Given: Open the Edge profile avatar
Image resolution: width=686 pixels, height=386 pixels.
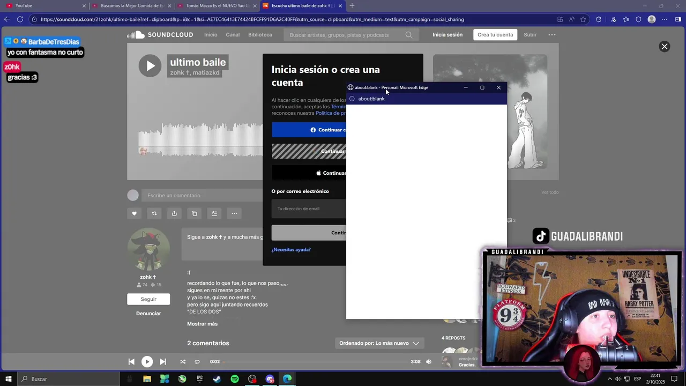Looking at the screenshot, I should click(x=652, y=19).
